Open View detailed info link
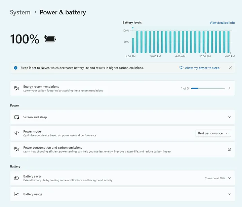The image size is (242, 207). (x=222, y=23)
